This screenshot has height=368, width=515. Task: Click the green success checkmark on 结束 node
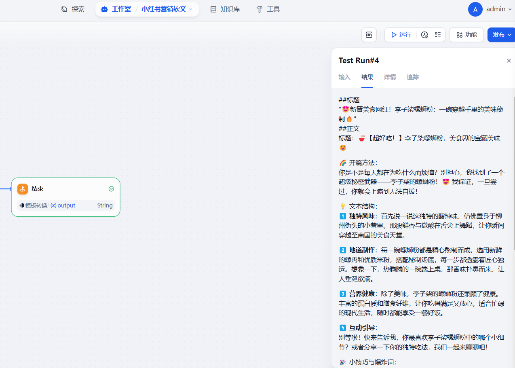(x=111, y=189)
